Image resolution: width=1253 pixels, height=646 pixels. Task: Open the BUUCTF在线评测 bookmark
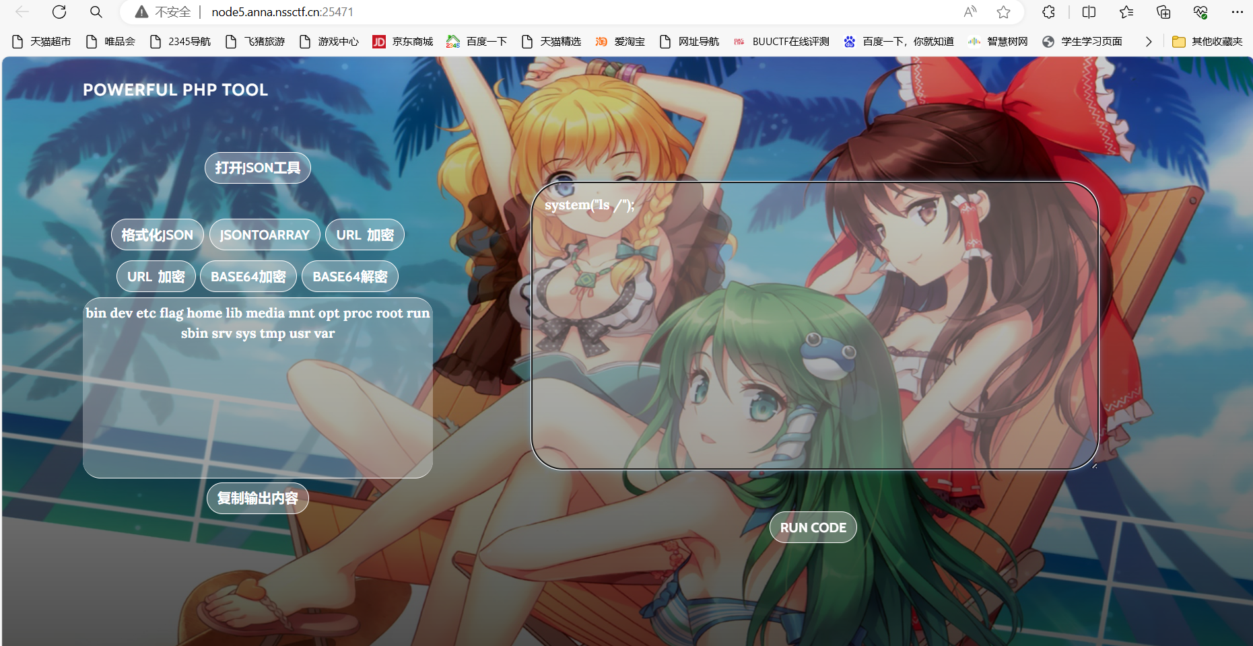coord(782,42)
